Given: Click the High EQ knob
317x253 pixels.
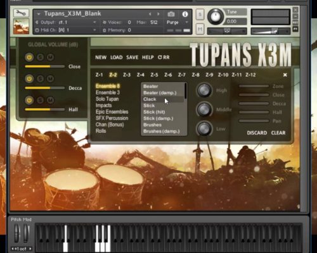Looking at the screenshot, I should click(x=204, y=90).
